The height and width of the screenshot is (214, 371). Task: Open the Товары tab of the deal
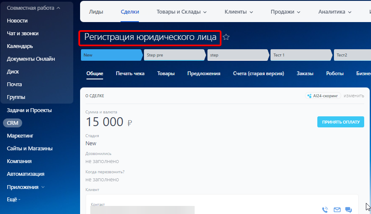166,73
